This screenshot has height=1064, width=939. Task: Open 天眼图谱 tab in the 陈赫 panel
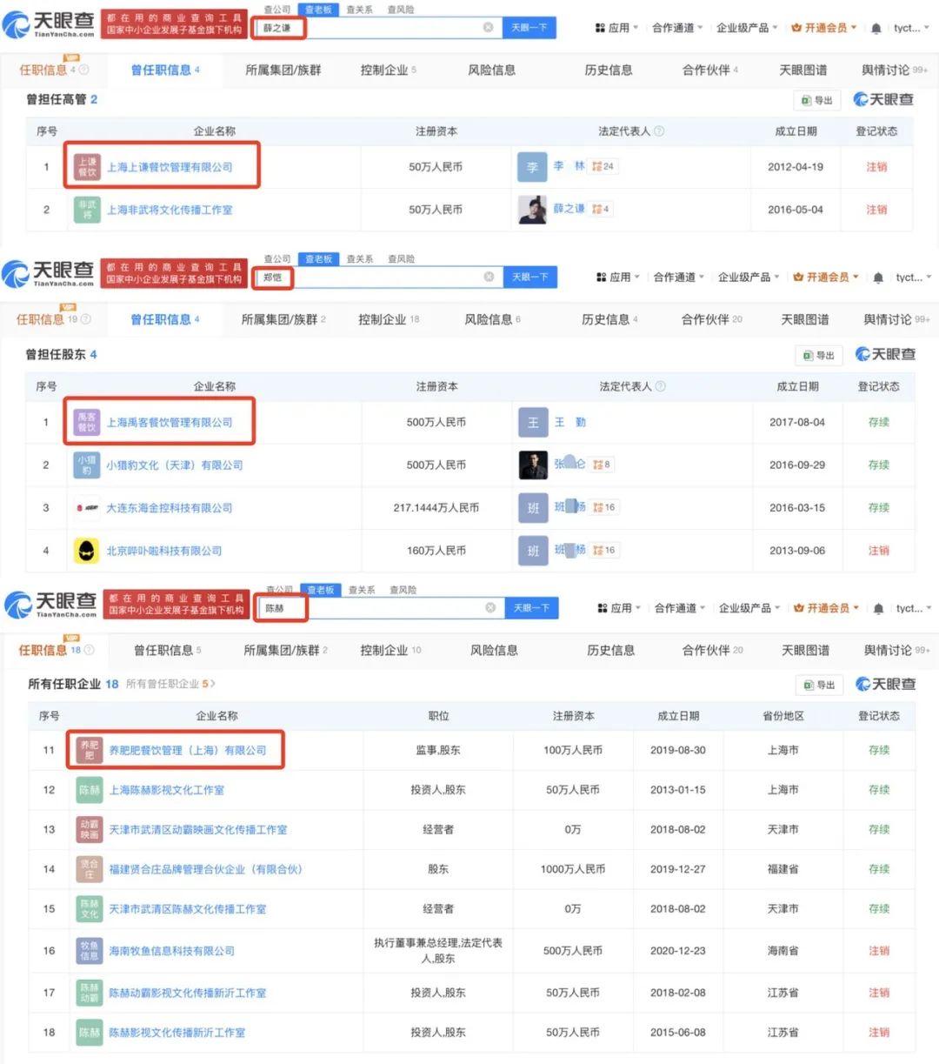(x=805, y=650)
